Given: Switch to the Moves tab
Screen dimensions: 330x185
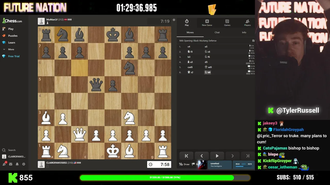Looking at the screenshot, I should tap(190, 32).
